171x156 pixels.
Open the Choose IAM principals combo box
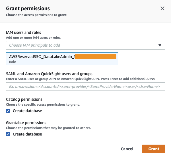click(x=83, y=45)
